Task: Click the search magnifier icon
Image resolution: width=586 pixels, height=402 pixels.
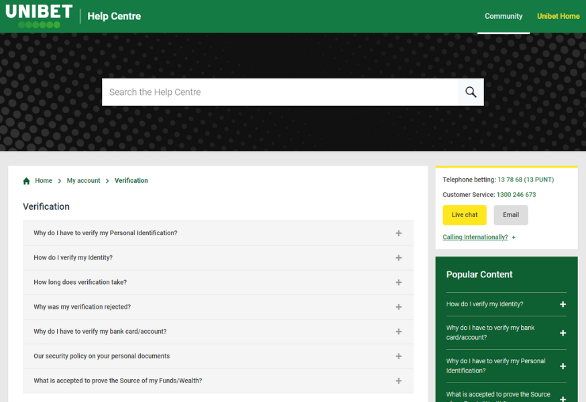Action: click(471, 92)
